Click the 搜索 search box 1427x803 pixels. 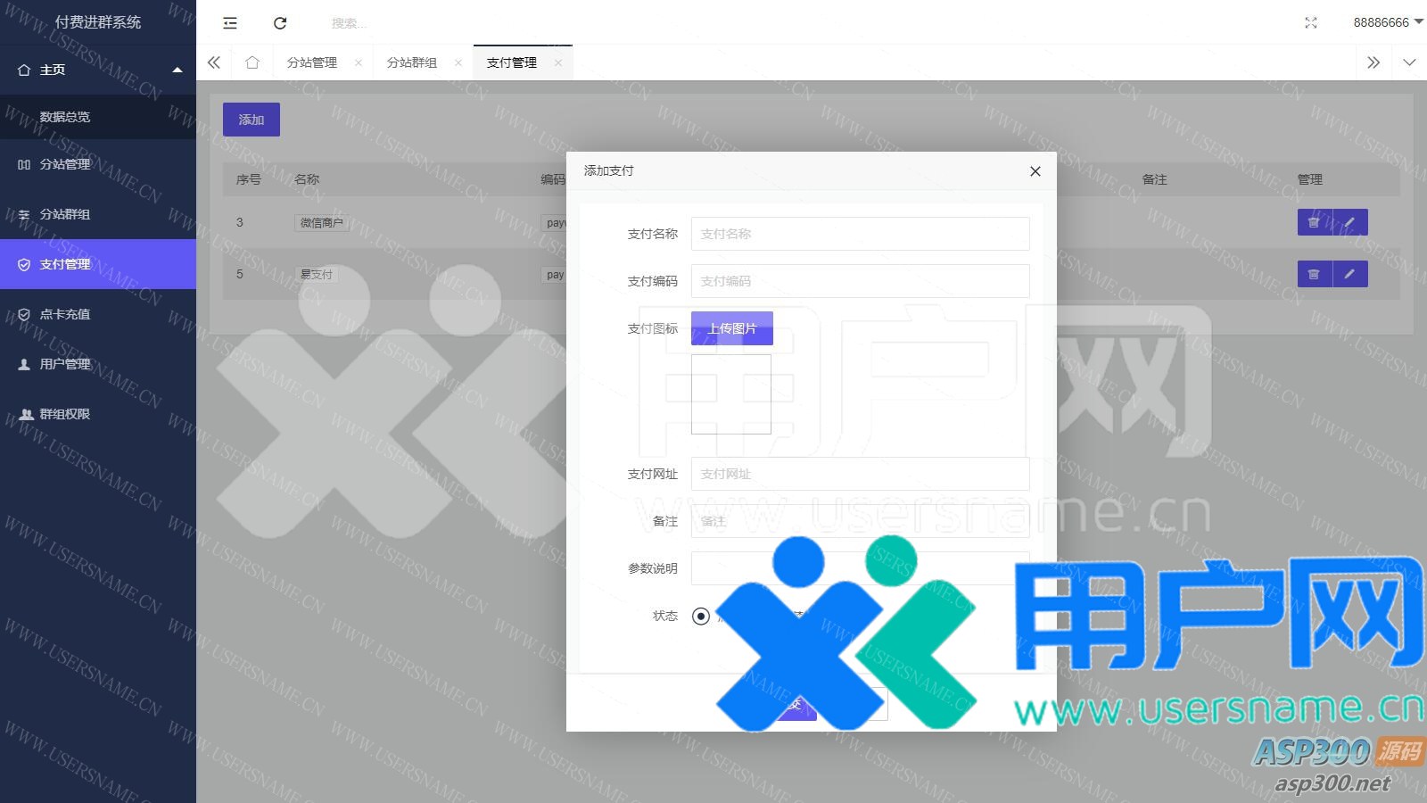pyautogui.click(x=350, y=23)
